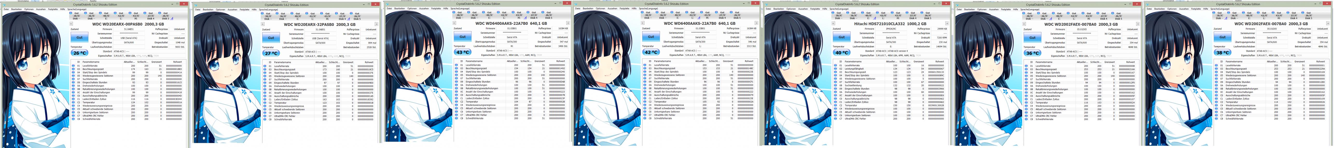Click 40 °C temperature indicator in Hitachi window

tap(842, 53)
